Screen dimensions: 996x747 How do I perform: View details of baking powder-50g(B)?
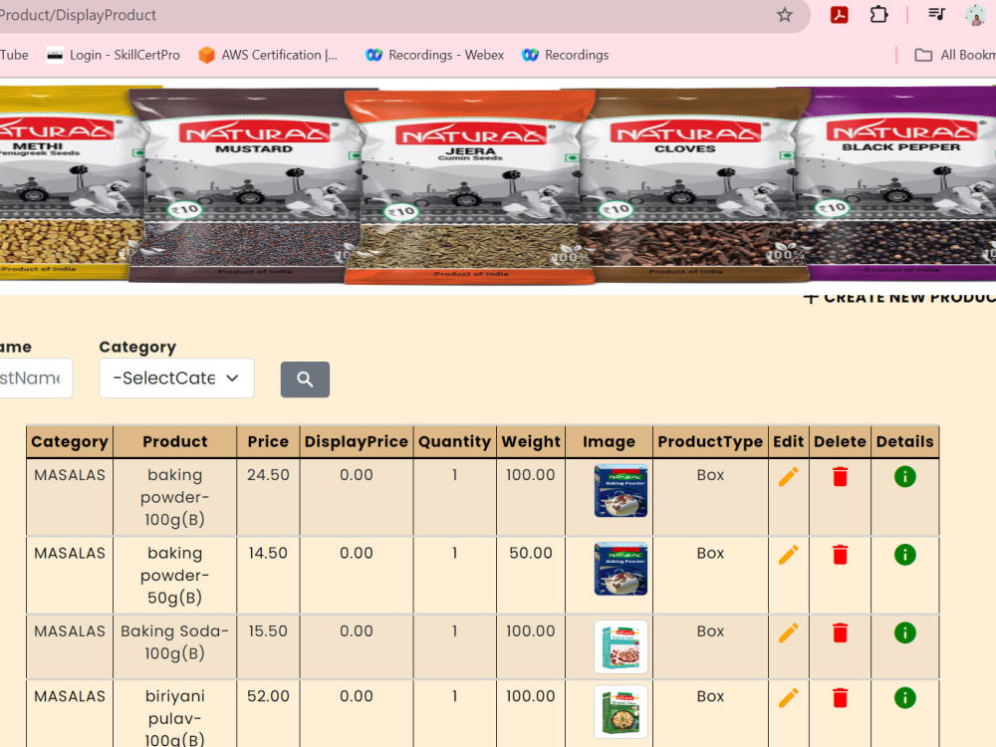click(904, 555)
